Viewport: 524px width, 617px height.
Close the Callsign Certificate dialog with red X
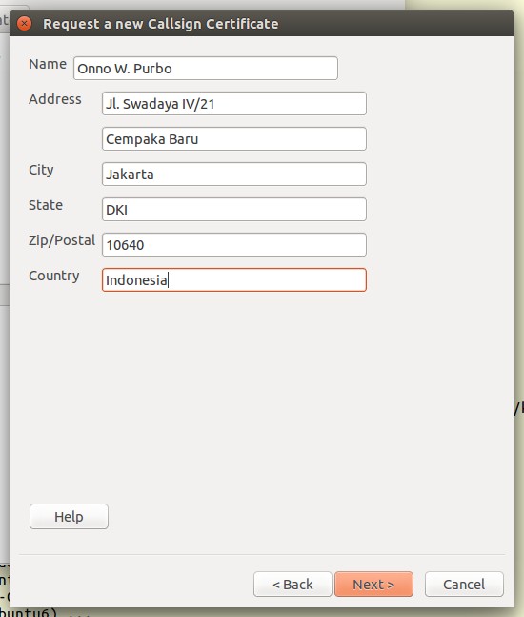[25, 24]
